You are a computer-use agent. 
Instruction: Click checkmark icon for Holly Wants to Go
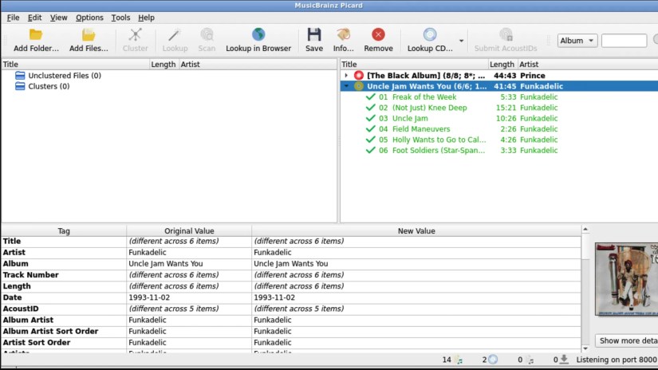coord(370,140)
